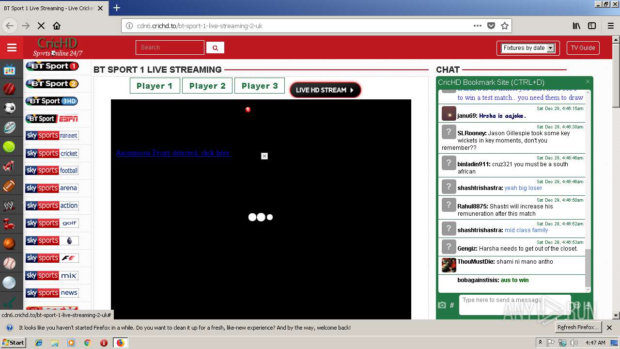This screenshot has height=349, width=620.
Task: Open BT Sport ESPN channel
Action: (x=52, y=118)
